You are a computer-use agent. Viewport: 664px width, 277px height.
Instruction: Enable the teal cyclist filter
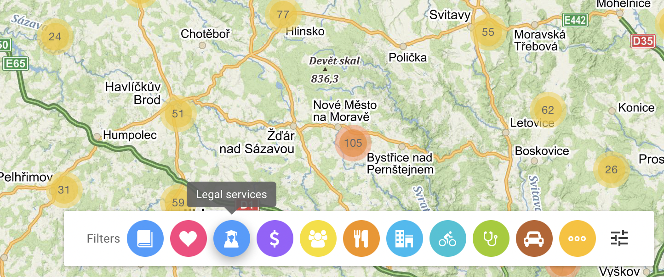pos(448,238)
